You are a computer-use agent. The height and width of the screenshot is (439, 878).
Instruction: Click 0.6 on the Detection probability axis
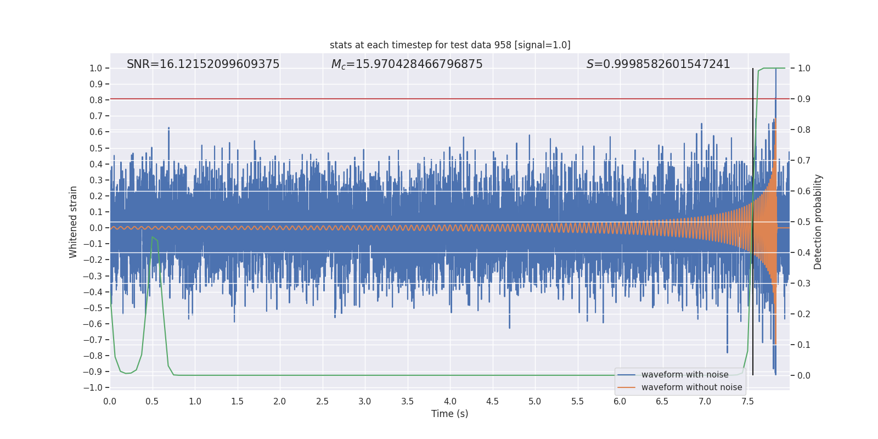click(x=804, y=192)
